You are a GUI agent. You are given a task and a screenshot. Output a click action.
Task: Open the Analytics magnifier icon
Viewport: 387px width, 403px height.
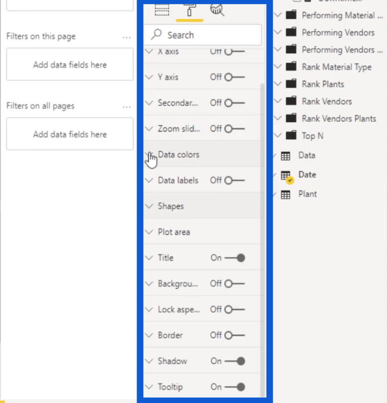click(x=217, y=10)
